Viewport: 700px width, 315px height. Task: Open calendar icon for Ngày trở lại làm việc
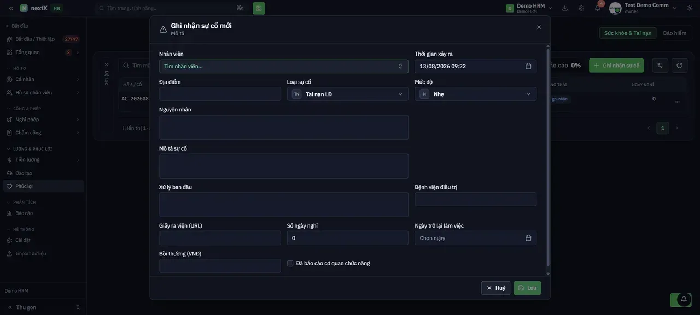pos(528,238)
